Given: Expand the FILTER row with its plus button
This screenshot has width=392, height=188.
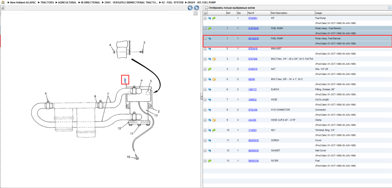Looking at the screenshot, I should [x=205, y=161].
